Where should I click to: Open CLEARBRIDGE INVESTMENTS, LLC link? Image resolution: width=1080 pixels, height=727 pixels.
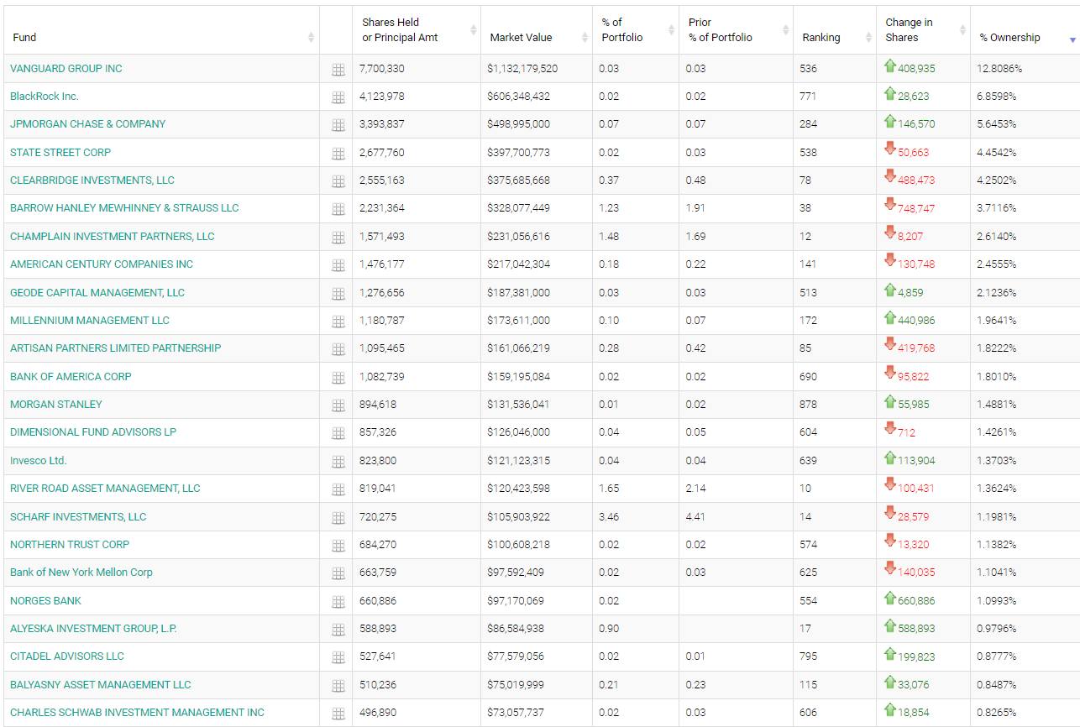click(x=92, y=180)
